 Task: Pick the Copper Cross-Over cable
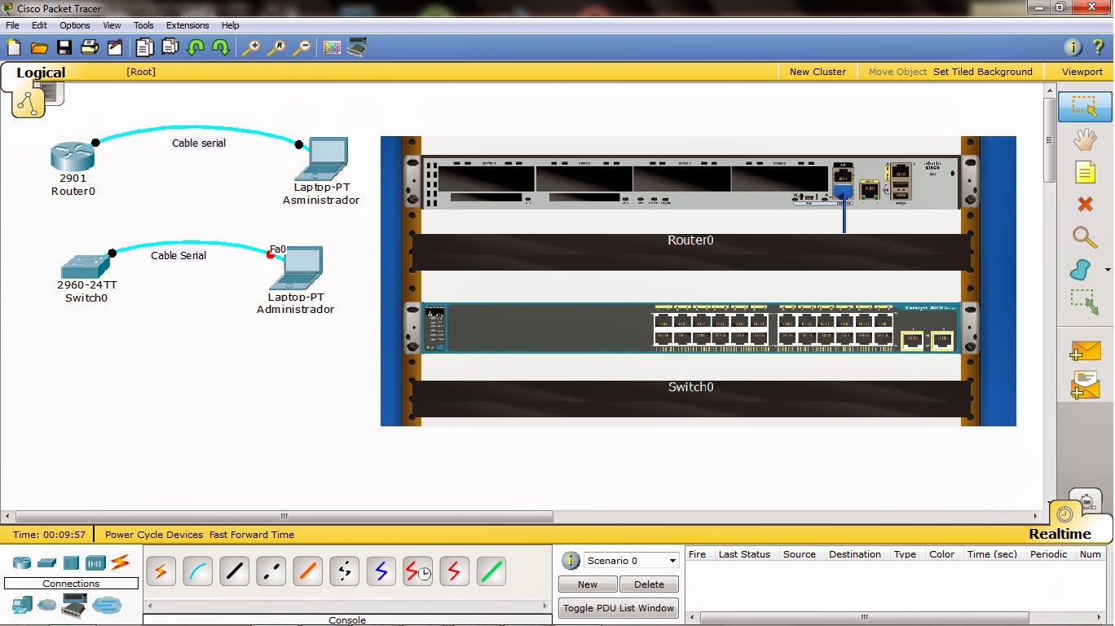click(x=270, y=571)
